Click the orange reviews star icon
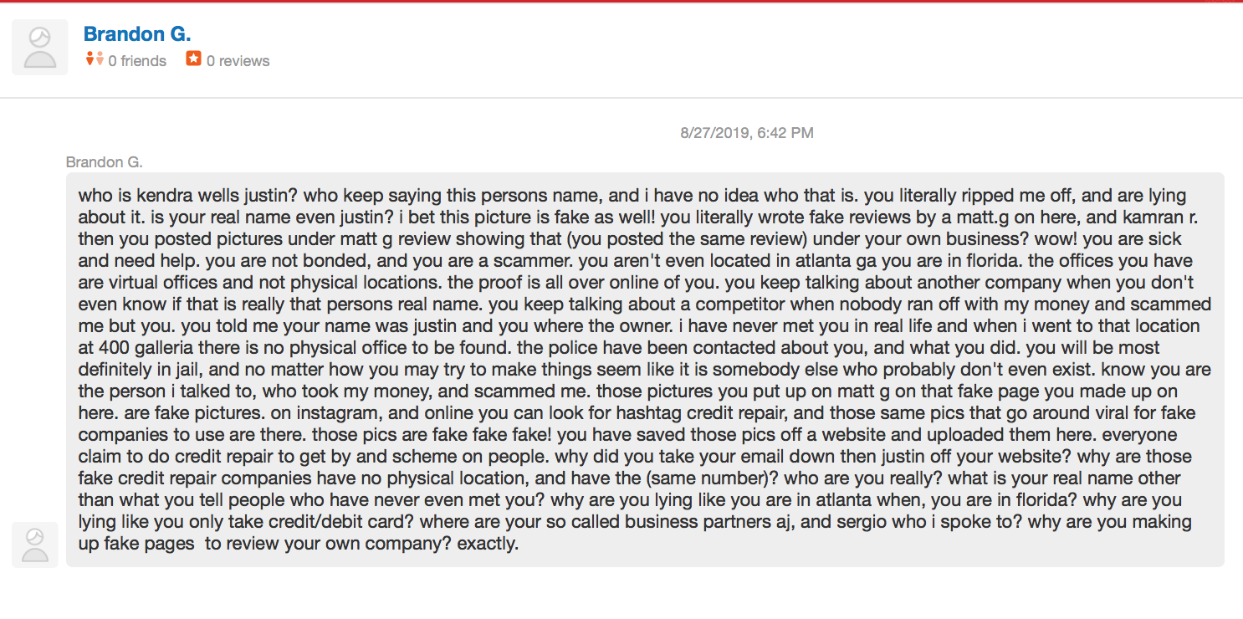 tap(193, 59)
